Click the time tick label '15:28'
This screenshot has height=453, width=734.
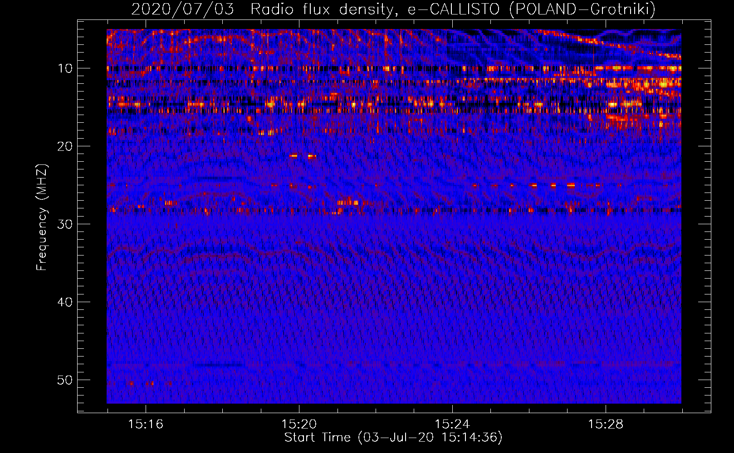tap(606, 424)
